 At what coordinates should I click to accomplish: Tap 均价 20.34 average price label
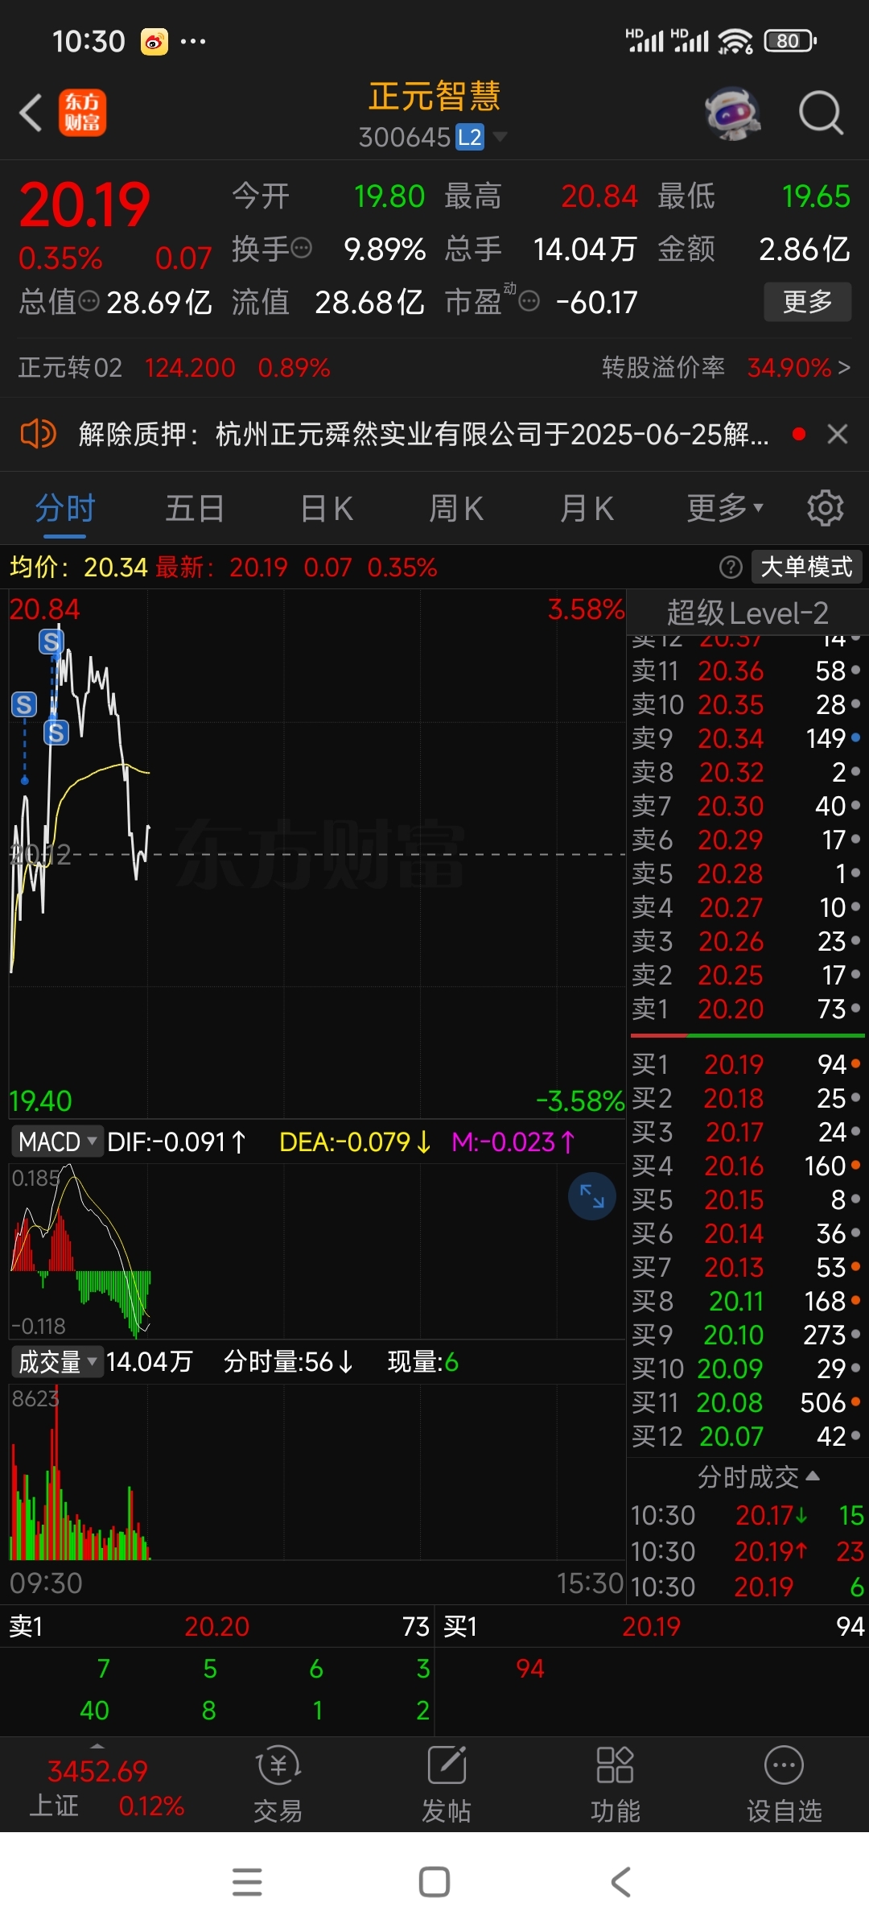79,568
